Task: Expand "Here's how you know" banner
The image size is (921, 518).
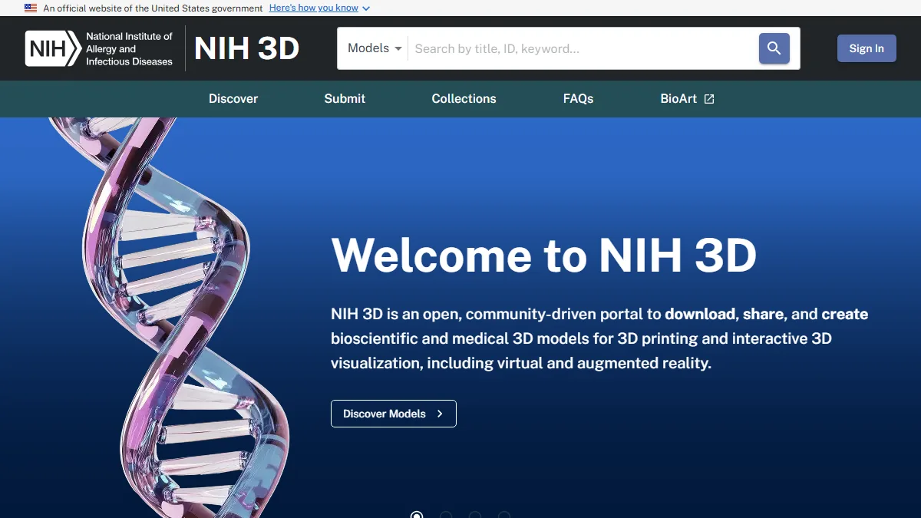Action: click(319, 8)
